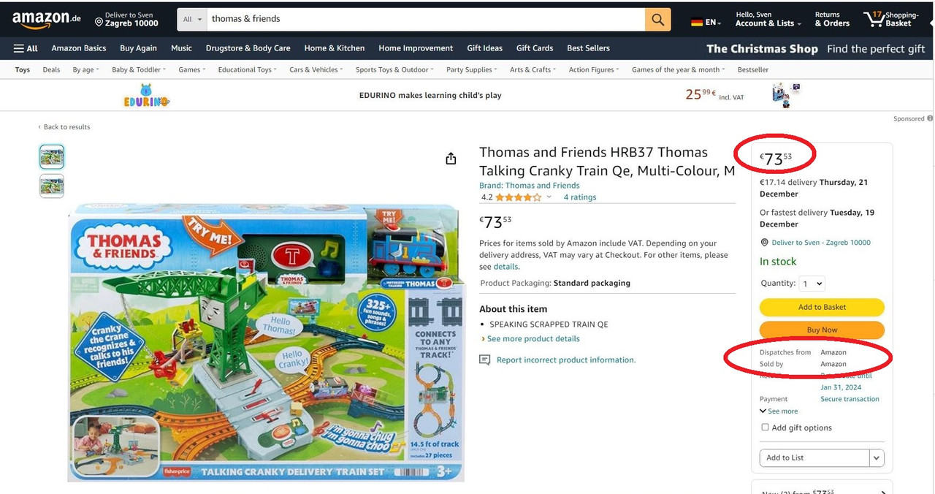Open the hamburger All menu
The height and width of the screenshot is (494, 935).
click(26, 48)
